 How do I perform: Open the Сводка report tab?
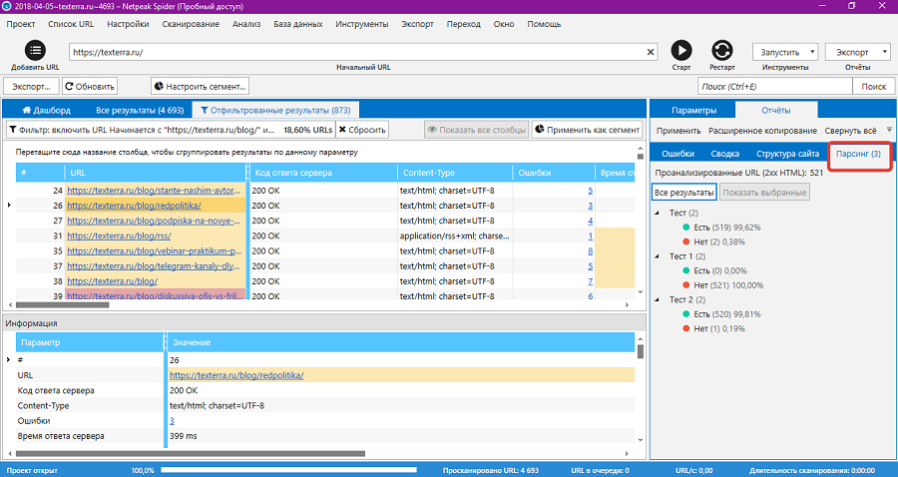pyautogui.click(x=725, y=154)
